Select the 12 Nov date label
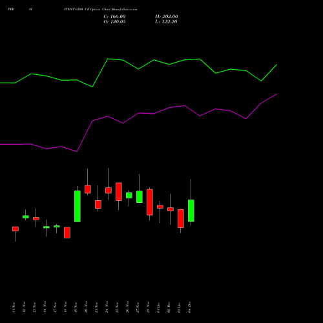The width and height of the screenshot is (323, 323). point(24,307)
